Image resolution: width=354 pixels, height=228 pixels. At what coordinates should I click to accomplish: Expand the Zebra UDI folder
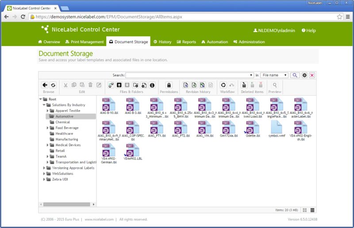(x=44, y=179)
